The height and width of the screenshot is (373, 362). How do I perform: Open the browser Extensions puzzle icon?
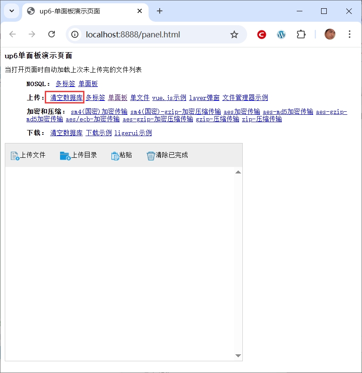[x=301, y=34]
